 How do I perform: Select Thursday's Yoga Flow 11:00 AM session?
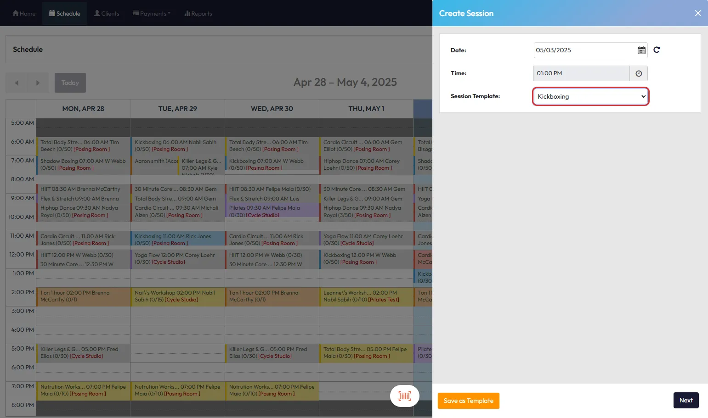pyautogui.click(x=366, y=240)
